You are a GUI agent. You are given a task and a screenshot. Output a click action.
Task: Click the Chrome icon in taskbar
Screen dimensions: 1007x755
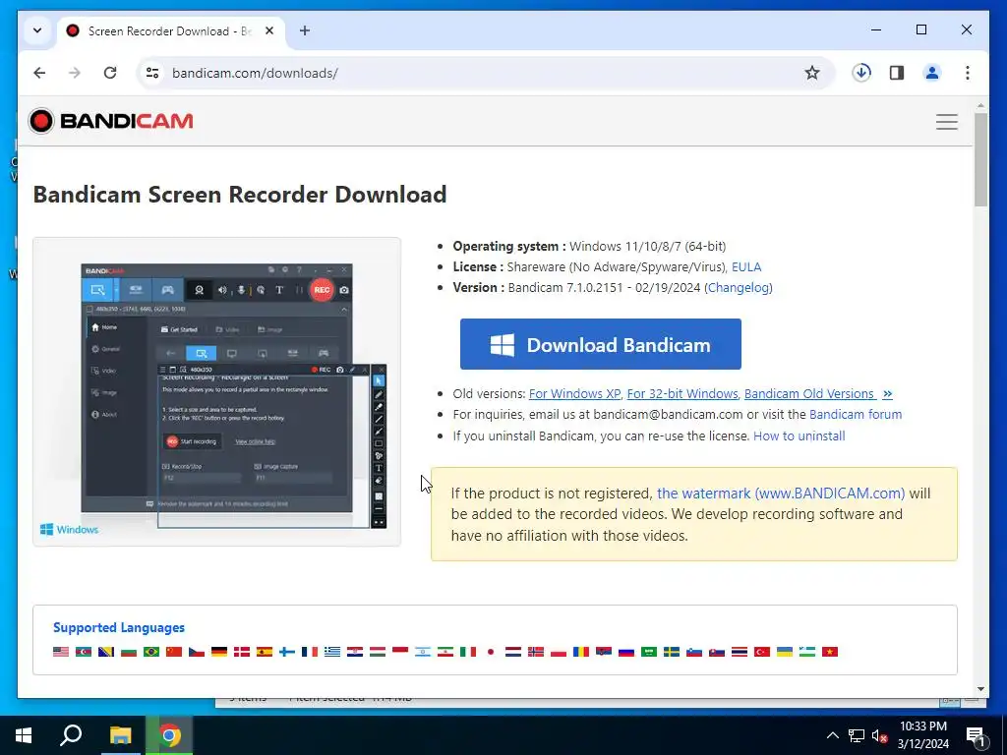[x=169, y=735]
